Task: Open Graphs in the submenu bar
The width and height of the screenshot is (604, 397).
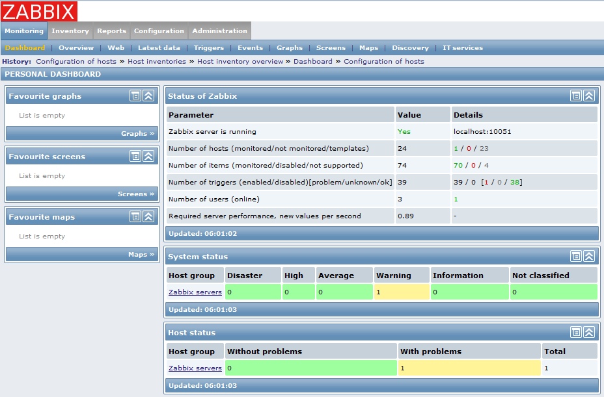Action: (x=289, y=47)
